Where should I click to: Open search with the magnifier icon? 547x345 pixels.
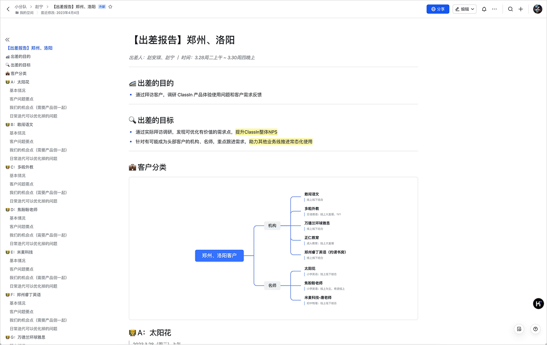click(x=510, y=9)
